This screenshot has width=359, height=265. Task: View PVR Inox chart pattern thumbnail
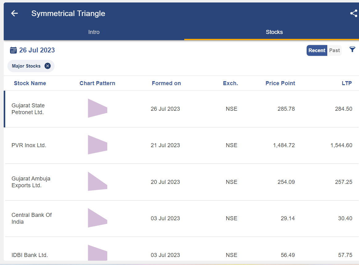click(98, 145)
